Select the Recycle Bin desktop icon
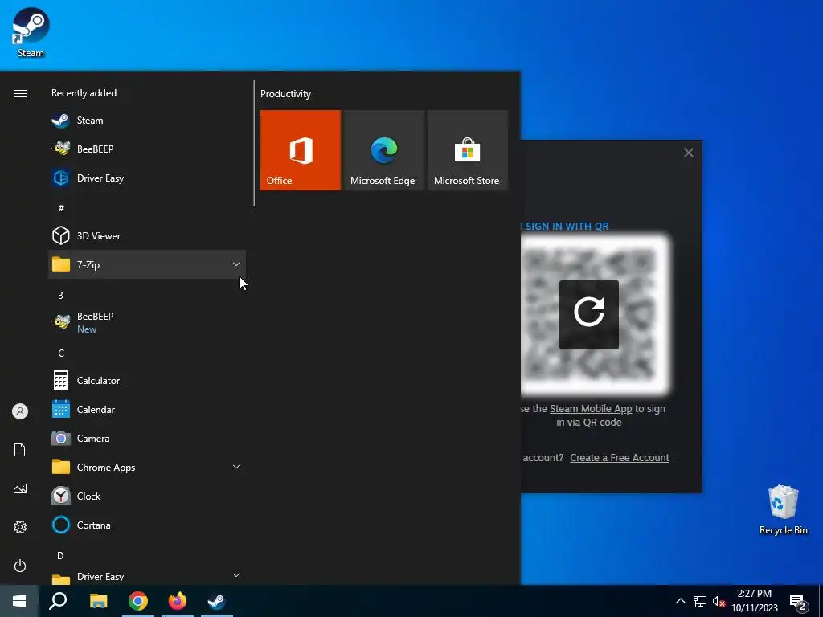Viewport: 823px width, 617px height. pos(783,509)
